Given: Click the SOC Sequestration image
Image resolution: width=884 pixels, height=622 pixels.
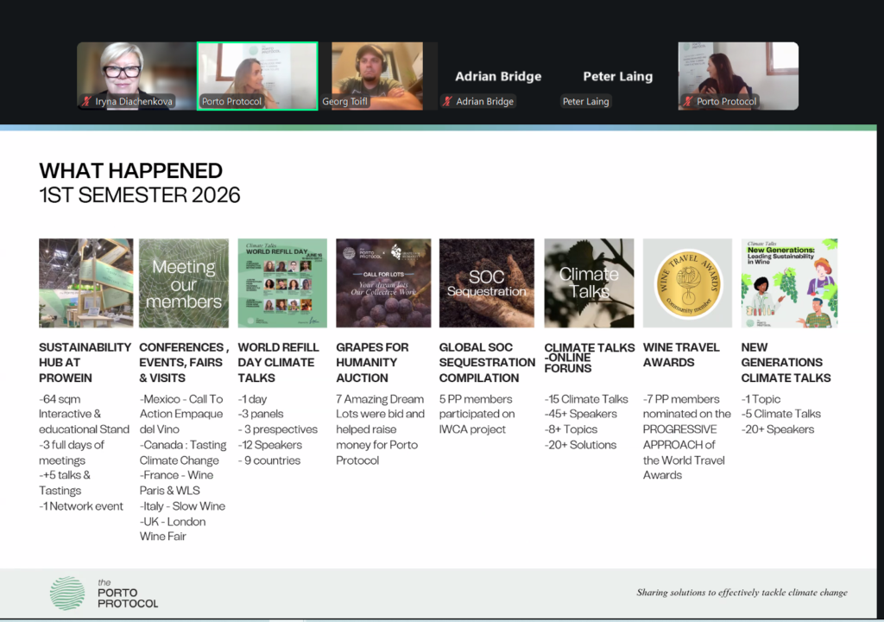Looking at the screenshot, I should [487, 282].
